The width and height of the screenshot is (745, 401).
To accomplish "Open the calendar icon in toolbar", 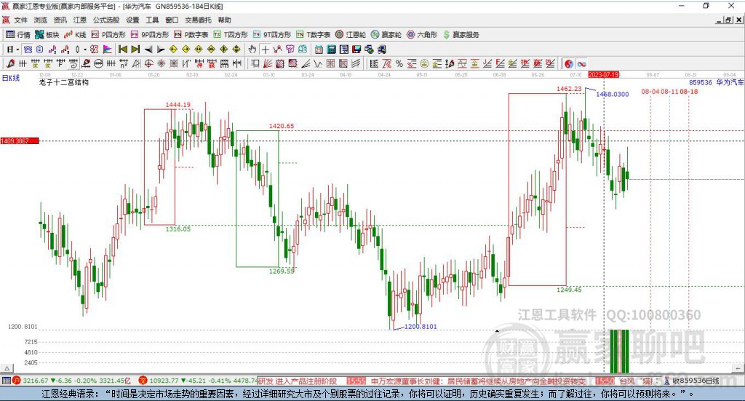I will [x=319, y=49].
